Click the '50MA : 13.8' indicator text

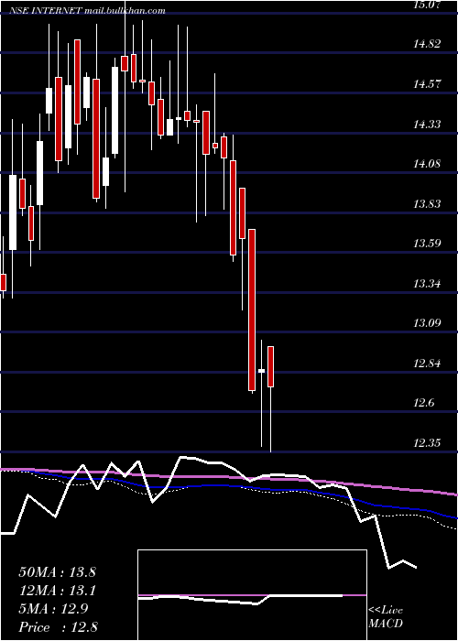tap(57, 572)
